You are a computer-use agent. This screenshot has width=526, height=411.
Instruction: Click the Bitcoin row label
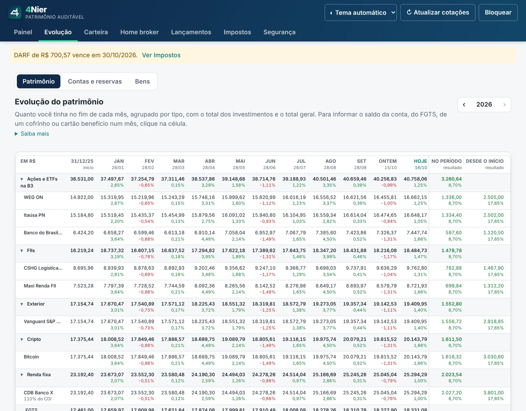[31, 357]
